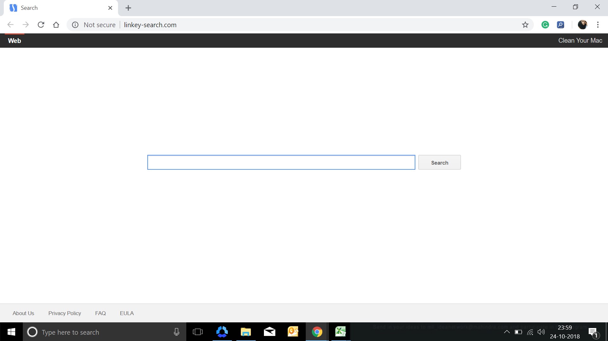Click the Search button
Viewport: 608px width, 341px height.
(439, 162)
